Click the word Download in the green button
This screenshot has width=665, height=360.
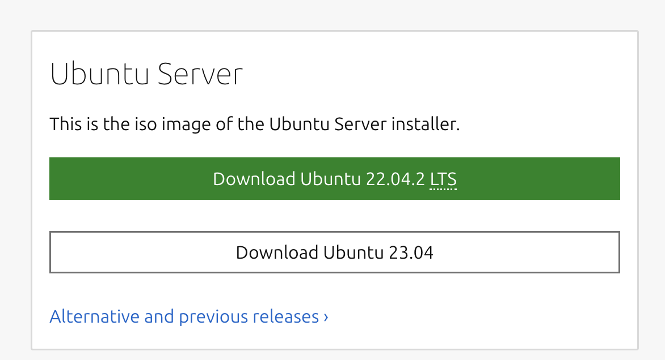[x=254, y=179]
